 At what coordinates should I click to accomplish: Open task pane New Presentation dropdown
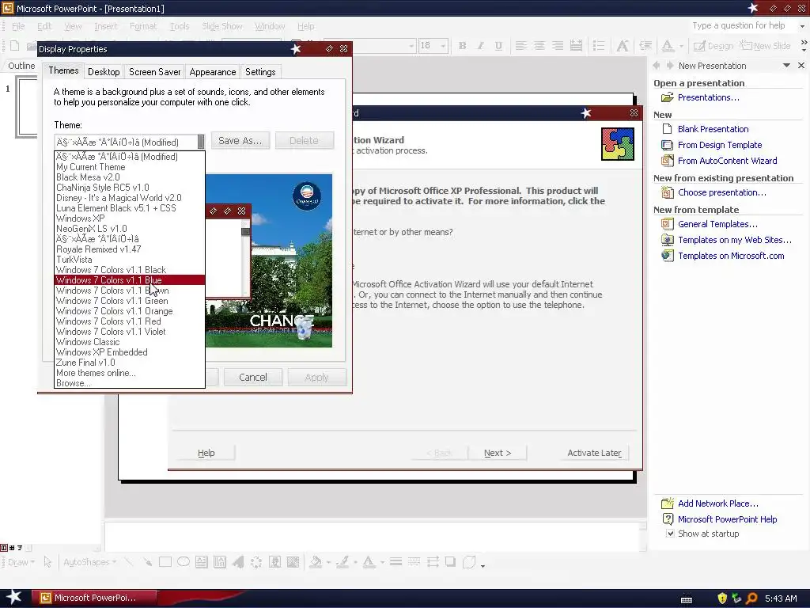coord(786,65)
